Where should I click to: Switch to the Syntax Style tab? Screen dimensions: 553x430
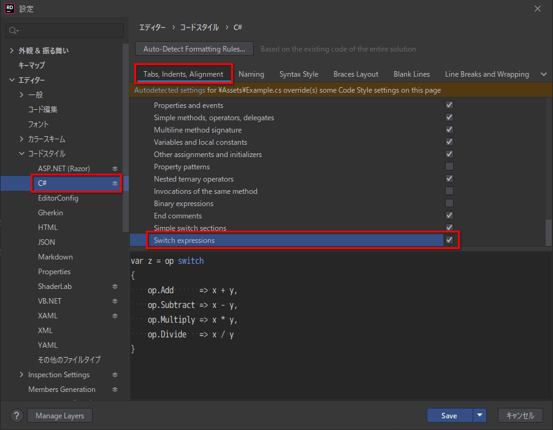click(x=299, y=74)
